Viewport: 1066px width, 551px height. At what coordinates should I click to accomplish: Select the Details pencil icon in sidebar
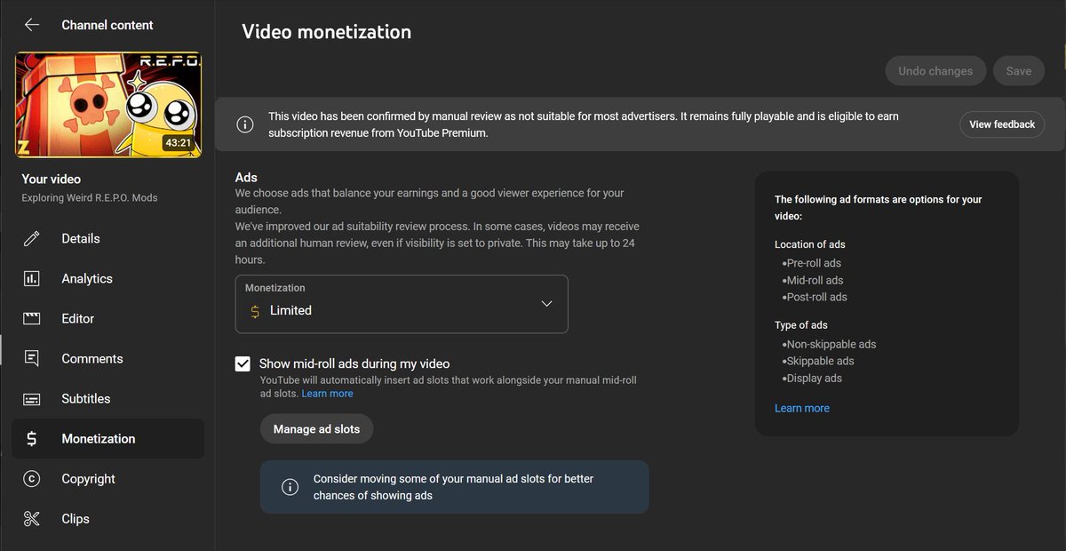point(33,238)
